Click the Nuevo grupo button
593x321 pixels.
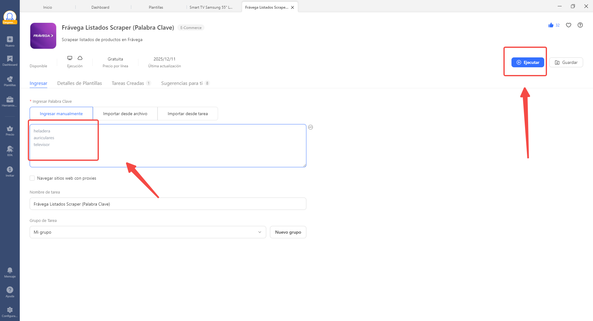coord(288,232)
